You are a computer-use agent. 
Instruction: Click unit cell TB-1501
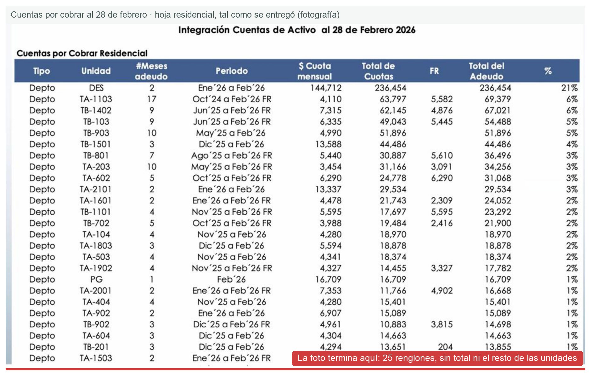coord(96,144)
